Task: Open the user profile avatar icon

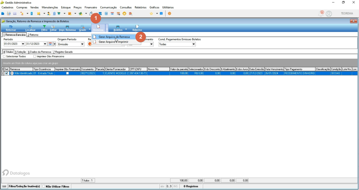Action: (x=329, y=14)
